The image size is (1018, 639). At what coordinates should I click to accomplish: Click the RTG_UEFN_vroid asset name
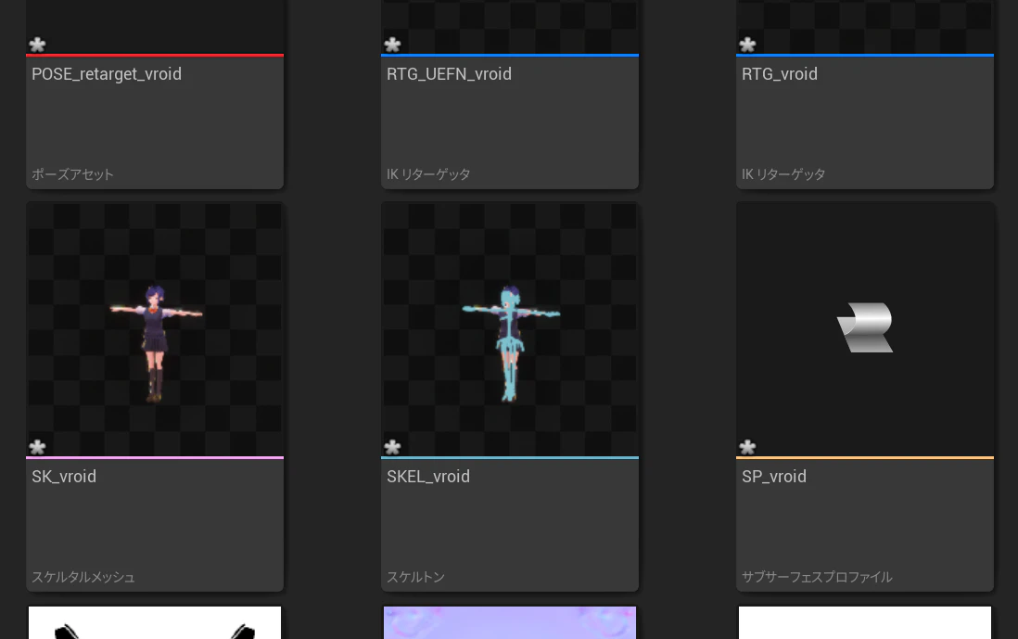tap(450, 74)
